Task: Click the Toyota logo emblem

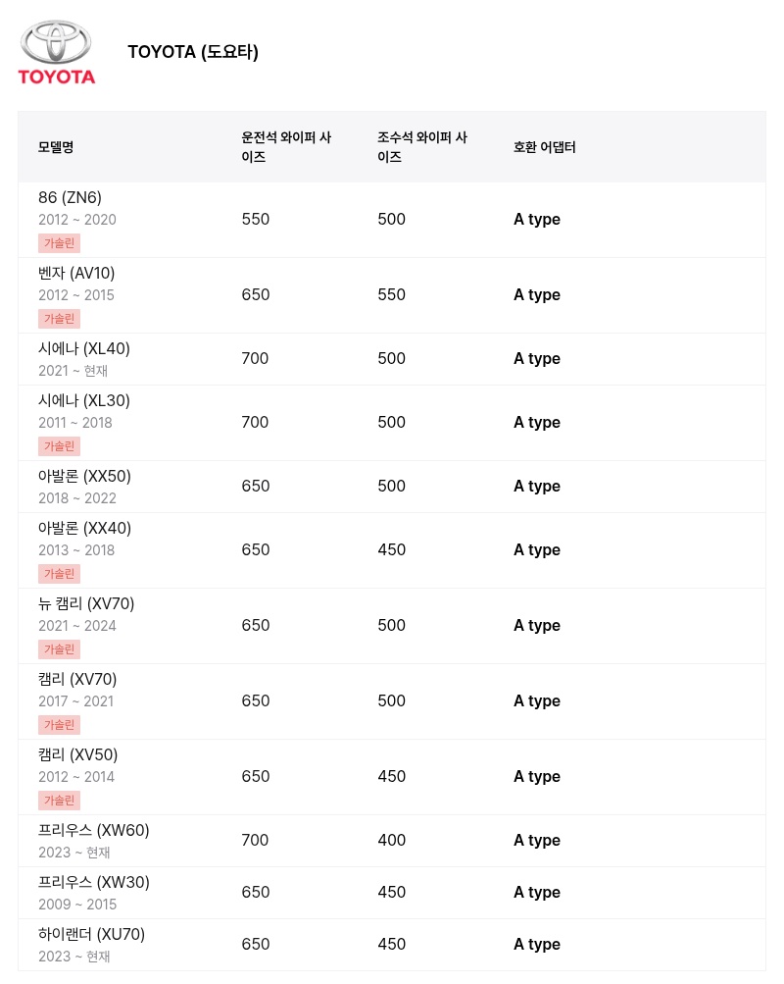Action: [x=57, y=52]
